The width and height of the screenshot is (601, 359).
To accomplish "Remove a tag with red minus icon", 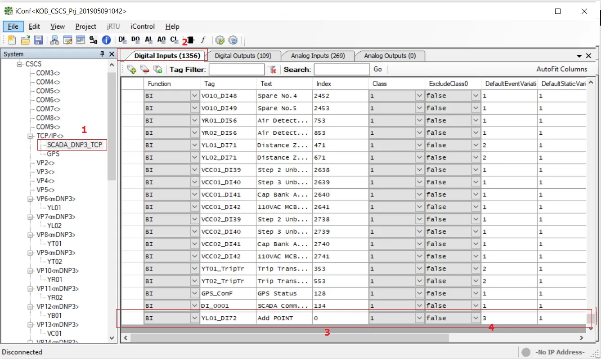I will [144, 69].
